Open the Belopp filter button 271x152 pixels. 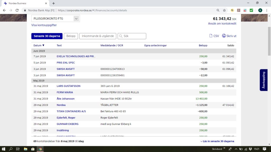click(71, 36)
